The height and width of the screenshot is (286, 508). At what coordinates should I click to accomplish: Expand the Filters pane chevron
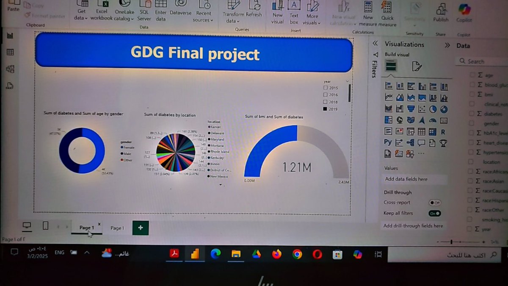[x=375, y=44]
